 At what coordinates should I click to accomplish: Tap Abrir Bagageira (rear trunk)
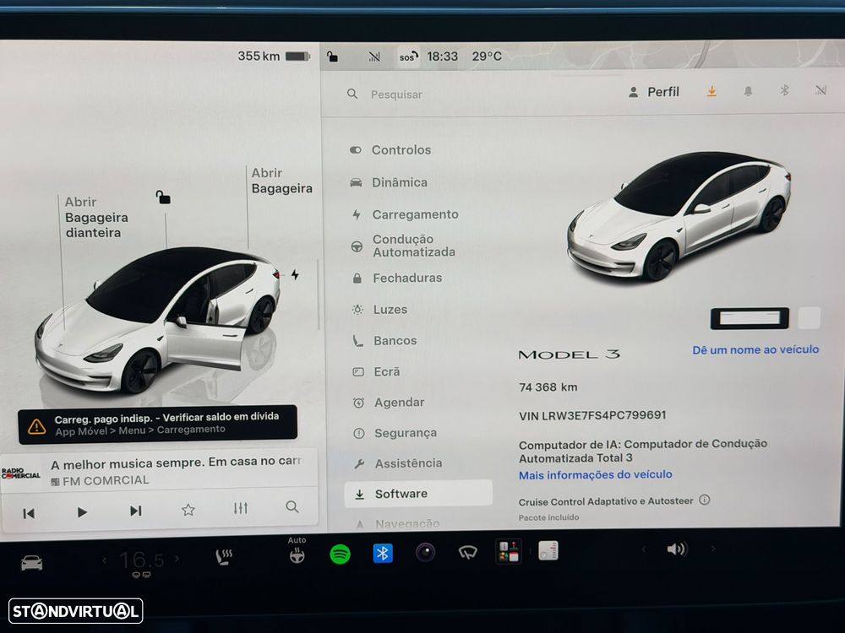[x=282, y=181]
